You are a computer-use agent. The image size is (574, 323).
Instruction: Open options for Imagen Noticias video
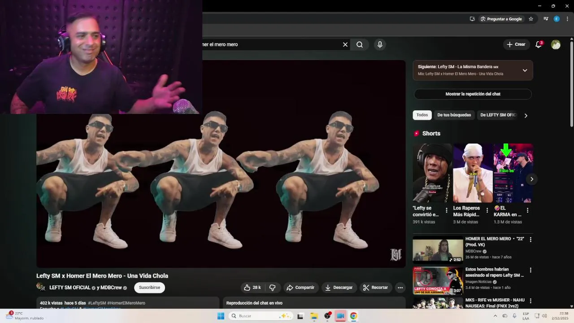[531, 270]
